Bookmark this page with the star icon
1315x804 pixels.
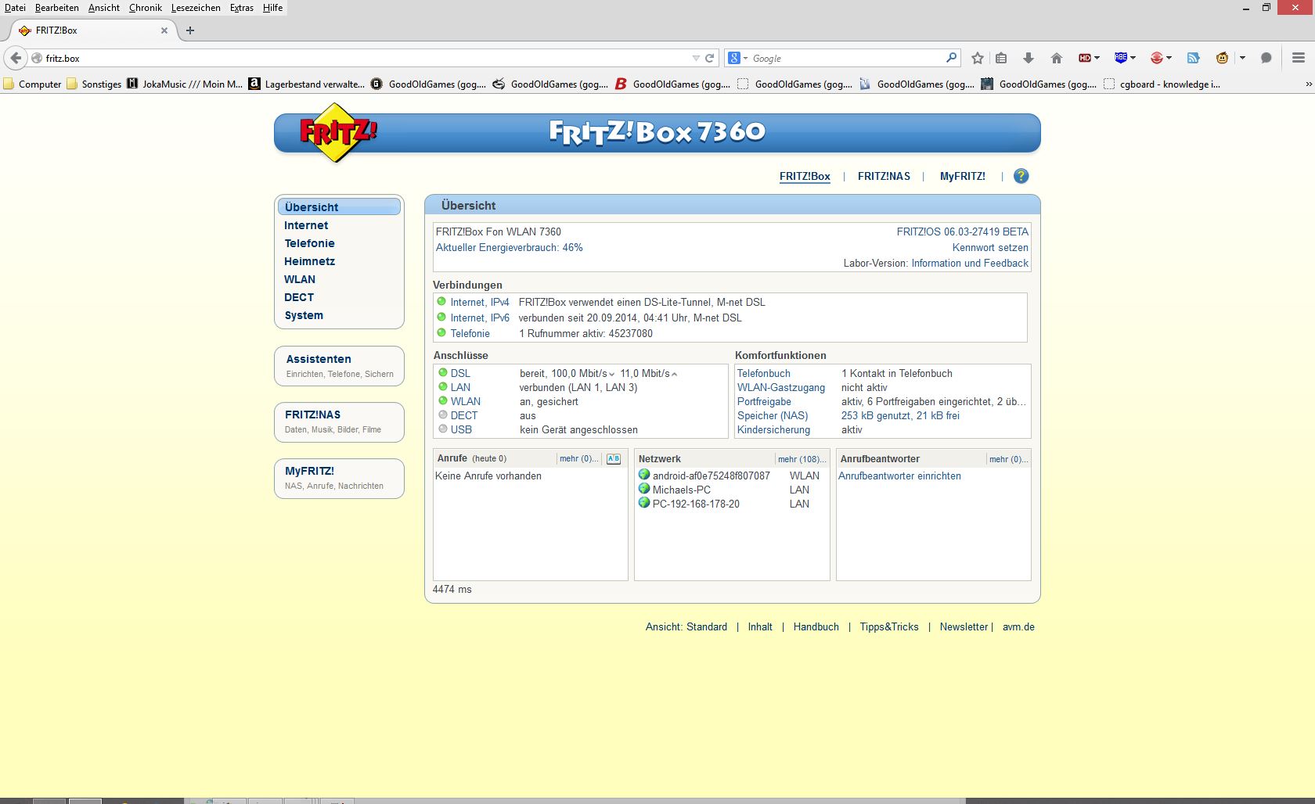tap(978, 58)
